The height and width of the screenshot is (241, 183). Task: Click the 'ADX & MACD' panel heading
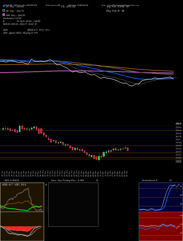pos(12,180)
